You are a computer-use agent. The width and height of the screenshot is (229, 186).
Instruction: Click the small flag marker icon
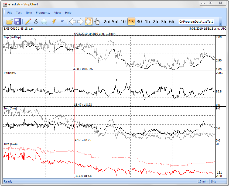[x=62, y=22]
